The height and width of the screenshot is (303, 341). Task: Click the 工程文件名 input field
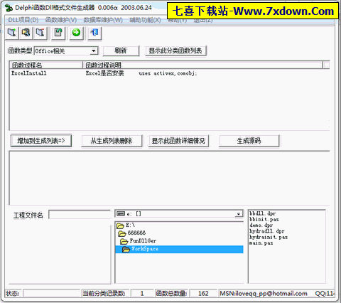pyautogui.click(x=80, y=215)
